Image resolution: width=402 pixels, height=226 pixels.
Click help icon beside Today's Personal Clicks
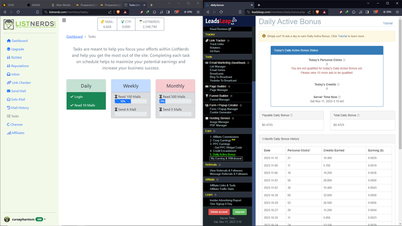(344, 60)
